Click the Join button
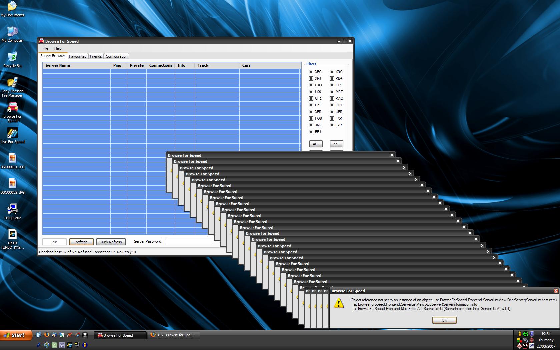This screenshot has height=350, width=560. tap(54, 242)
